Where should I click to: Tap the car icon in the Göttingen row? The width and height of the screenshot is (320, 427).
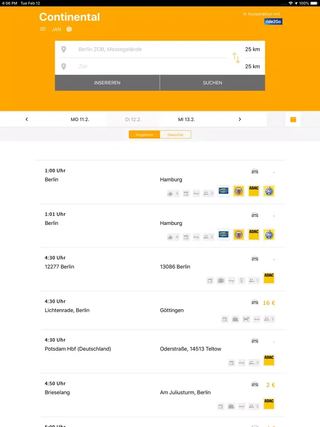255,302
